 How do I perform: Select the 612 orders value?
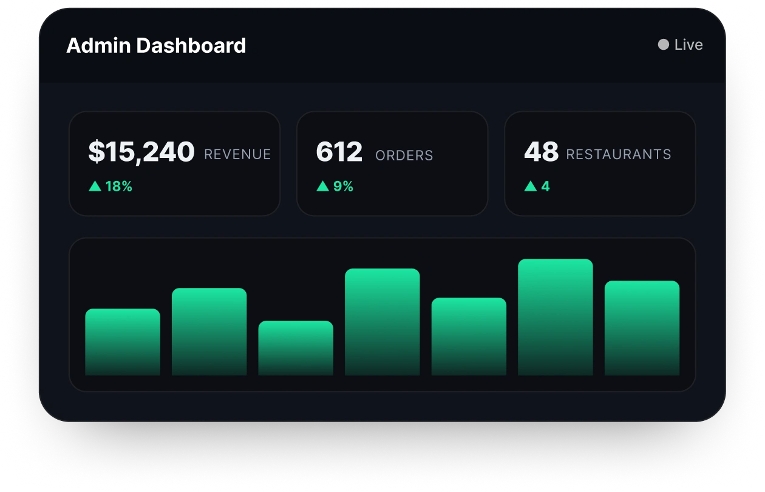(339, 152)
